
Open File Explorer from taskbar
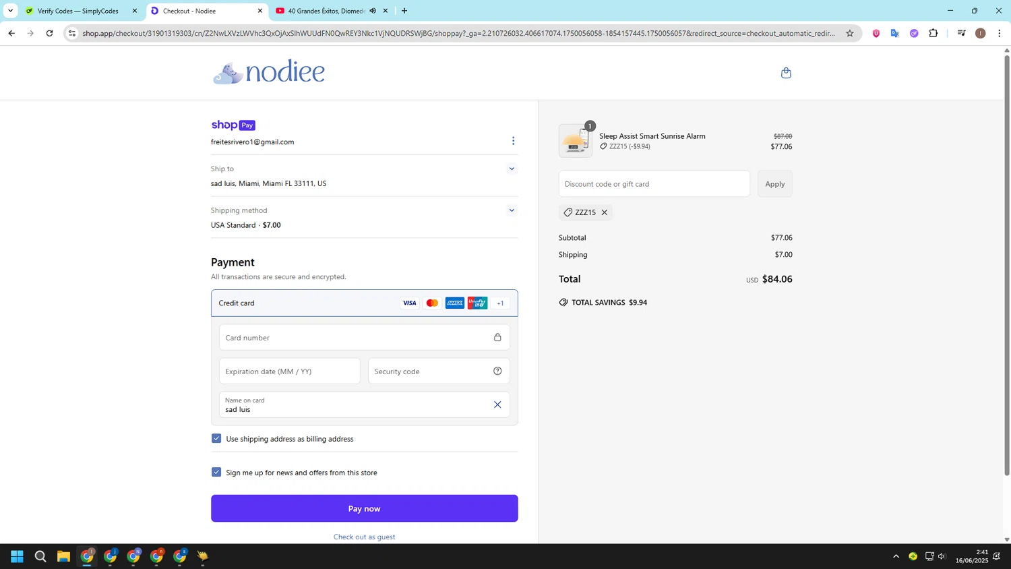click(x=63, y=556)
